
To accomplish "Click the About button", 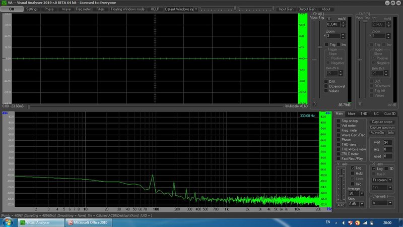I will tap(326, 9).
